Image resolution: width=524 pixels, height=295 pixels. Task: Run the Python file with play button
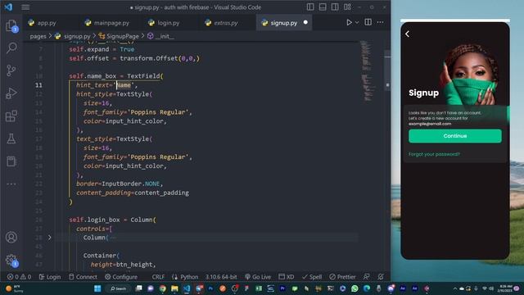click(x=349, y=22)
